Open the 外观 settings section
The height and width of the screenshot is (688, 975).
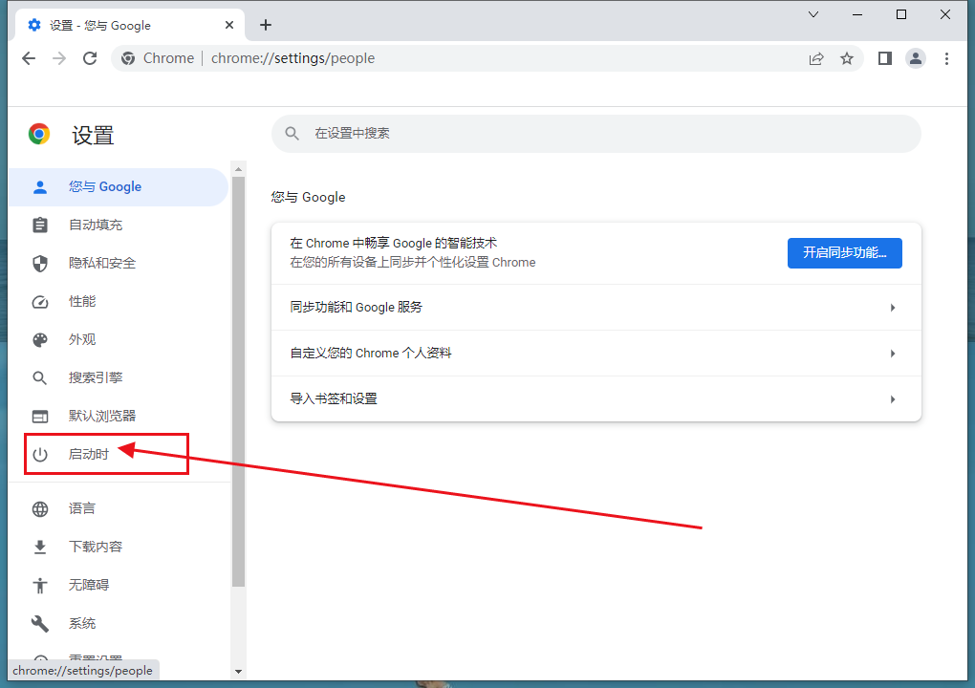(119, 340)
